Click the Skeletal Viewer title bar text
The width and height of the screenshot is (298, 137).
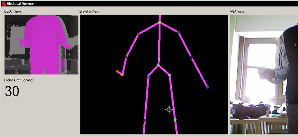click(x=20, y=4)
